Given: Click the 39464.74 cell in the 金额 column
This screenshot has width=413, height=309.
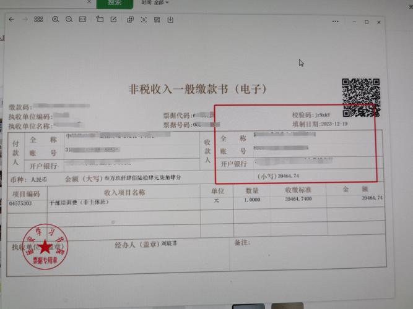Looking at the screenshot, I should (x=372, y=198).
